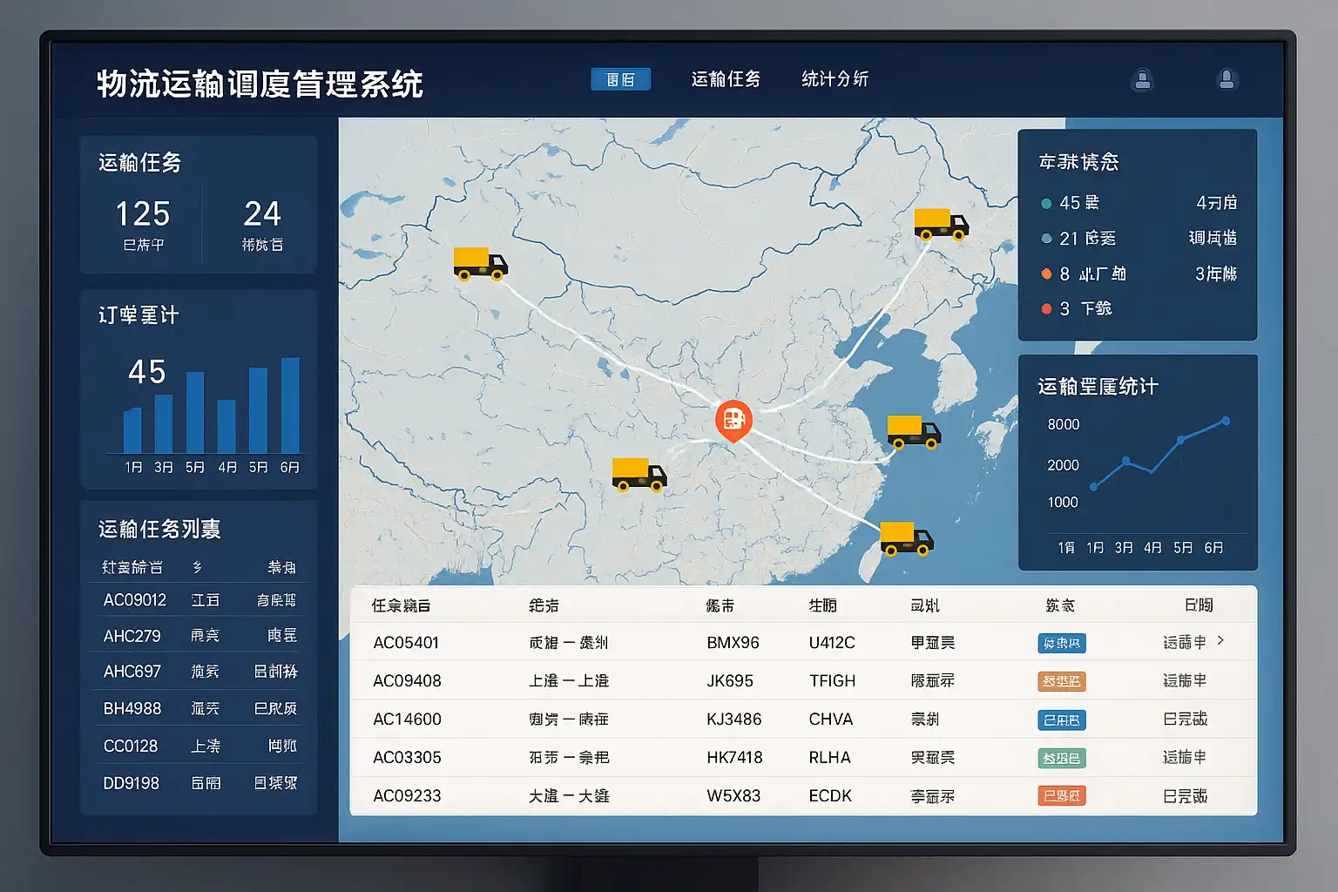Select task AC09012 in the left task list
This screenshot has width=1338, height=892.
tap(135, 600)
